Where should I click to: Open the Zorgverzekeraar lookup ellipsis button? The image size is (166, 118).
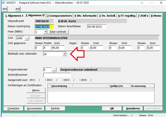click(54, 70)
